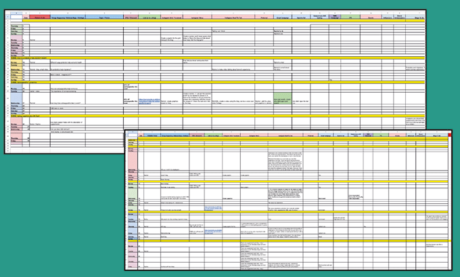Select 'Instagram Story' header in back sheet

coord(197,17)
